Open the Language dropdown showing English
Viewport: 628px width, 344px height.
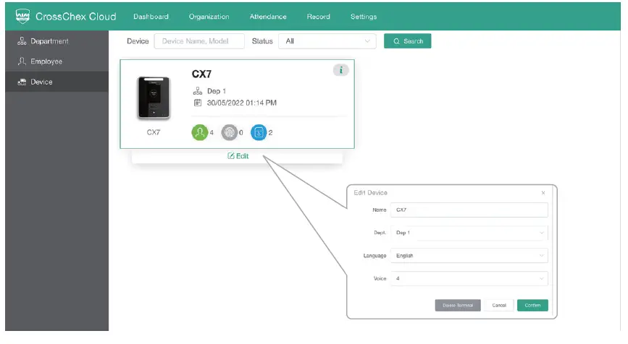click(469, 256)
